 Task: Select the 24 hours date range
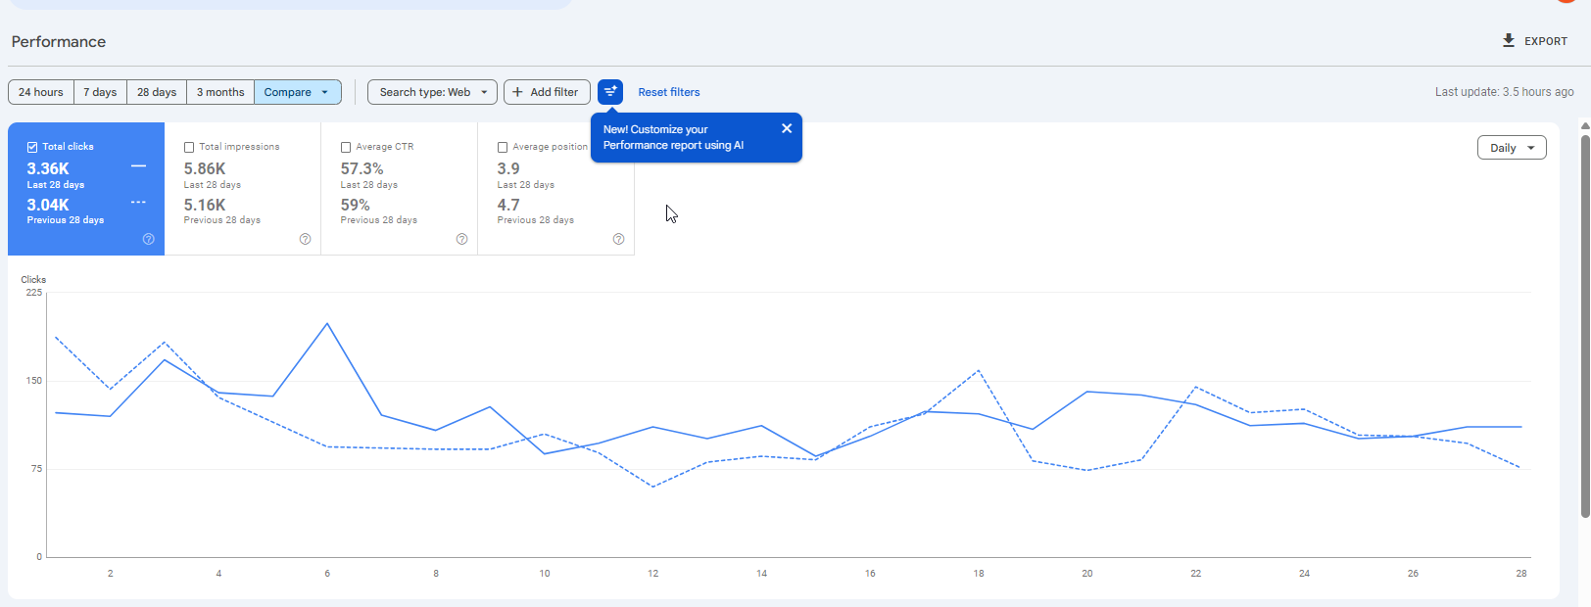[41, 92]
